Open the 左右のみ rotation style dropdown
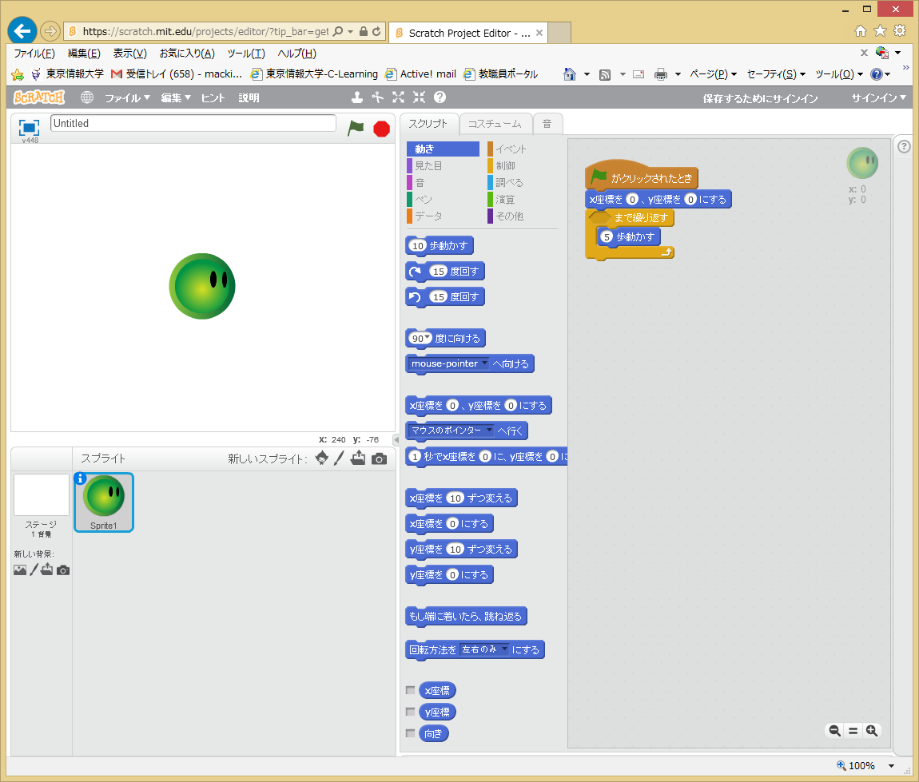 pyautogui.click(x=504, y=649)
